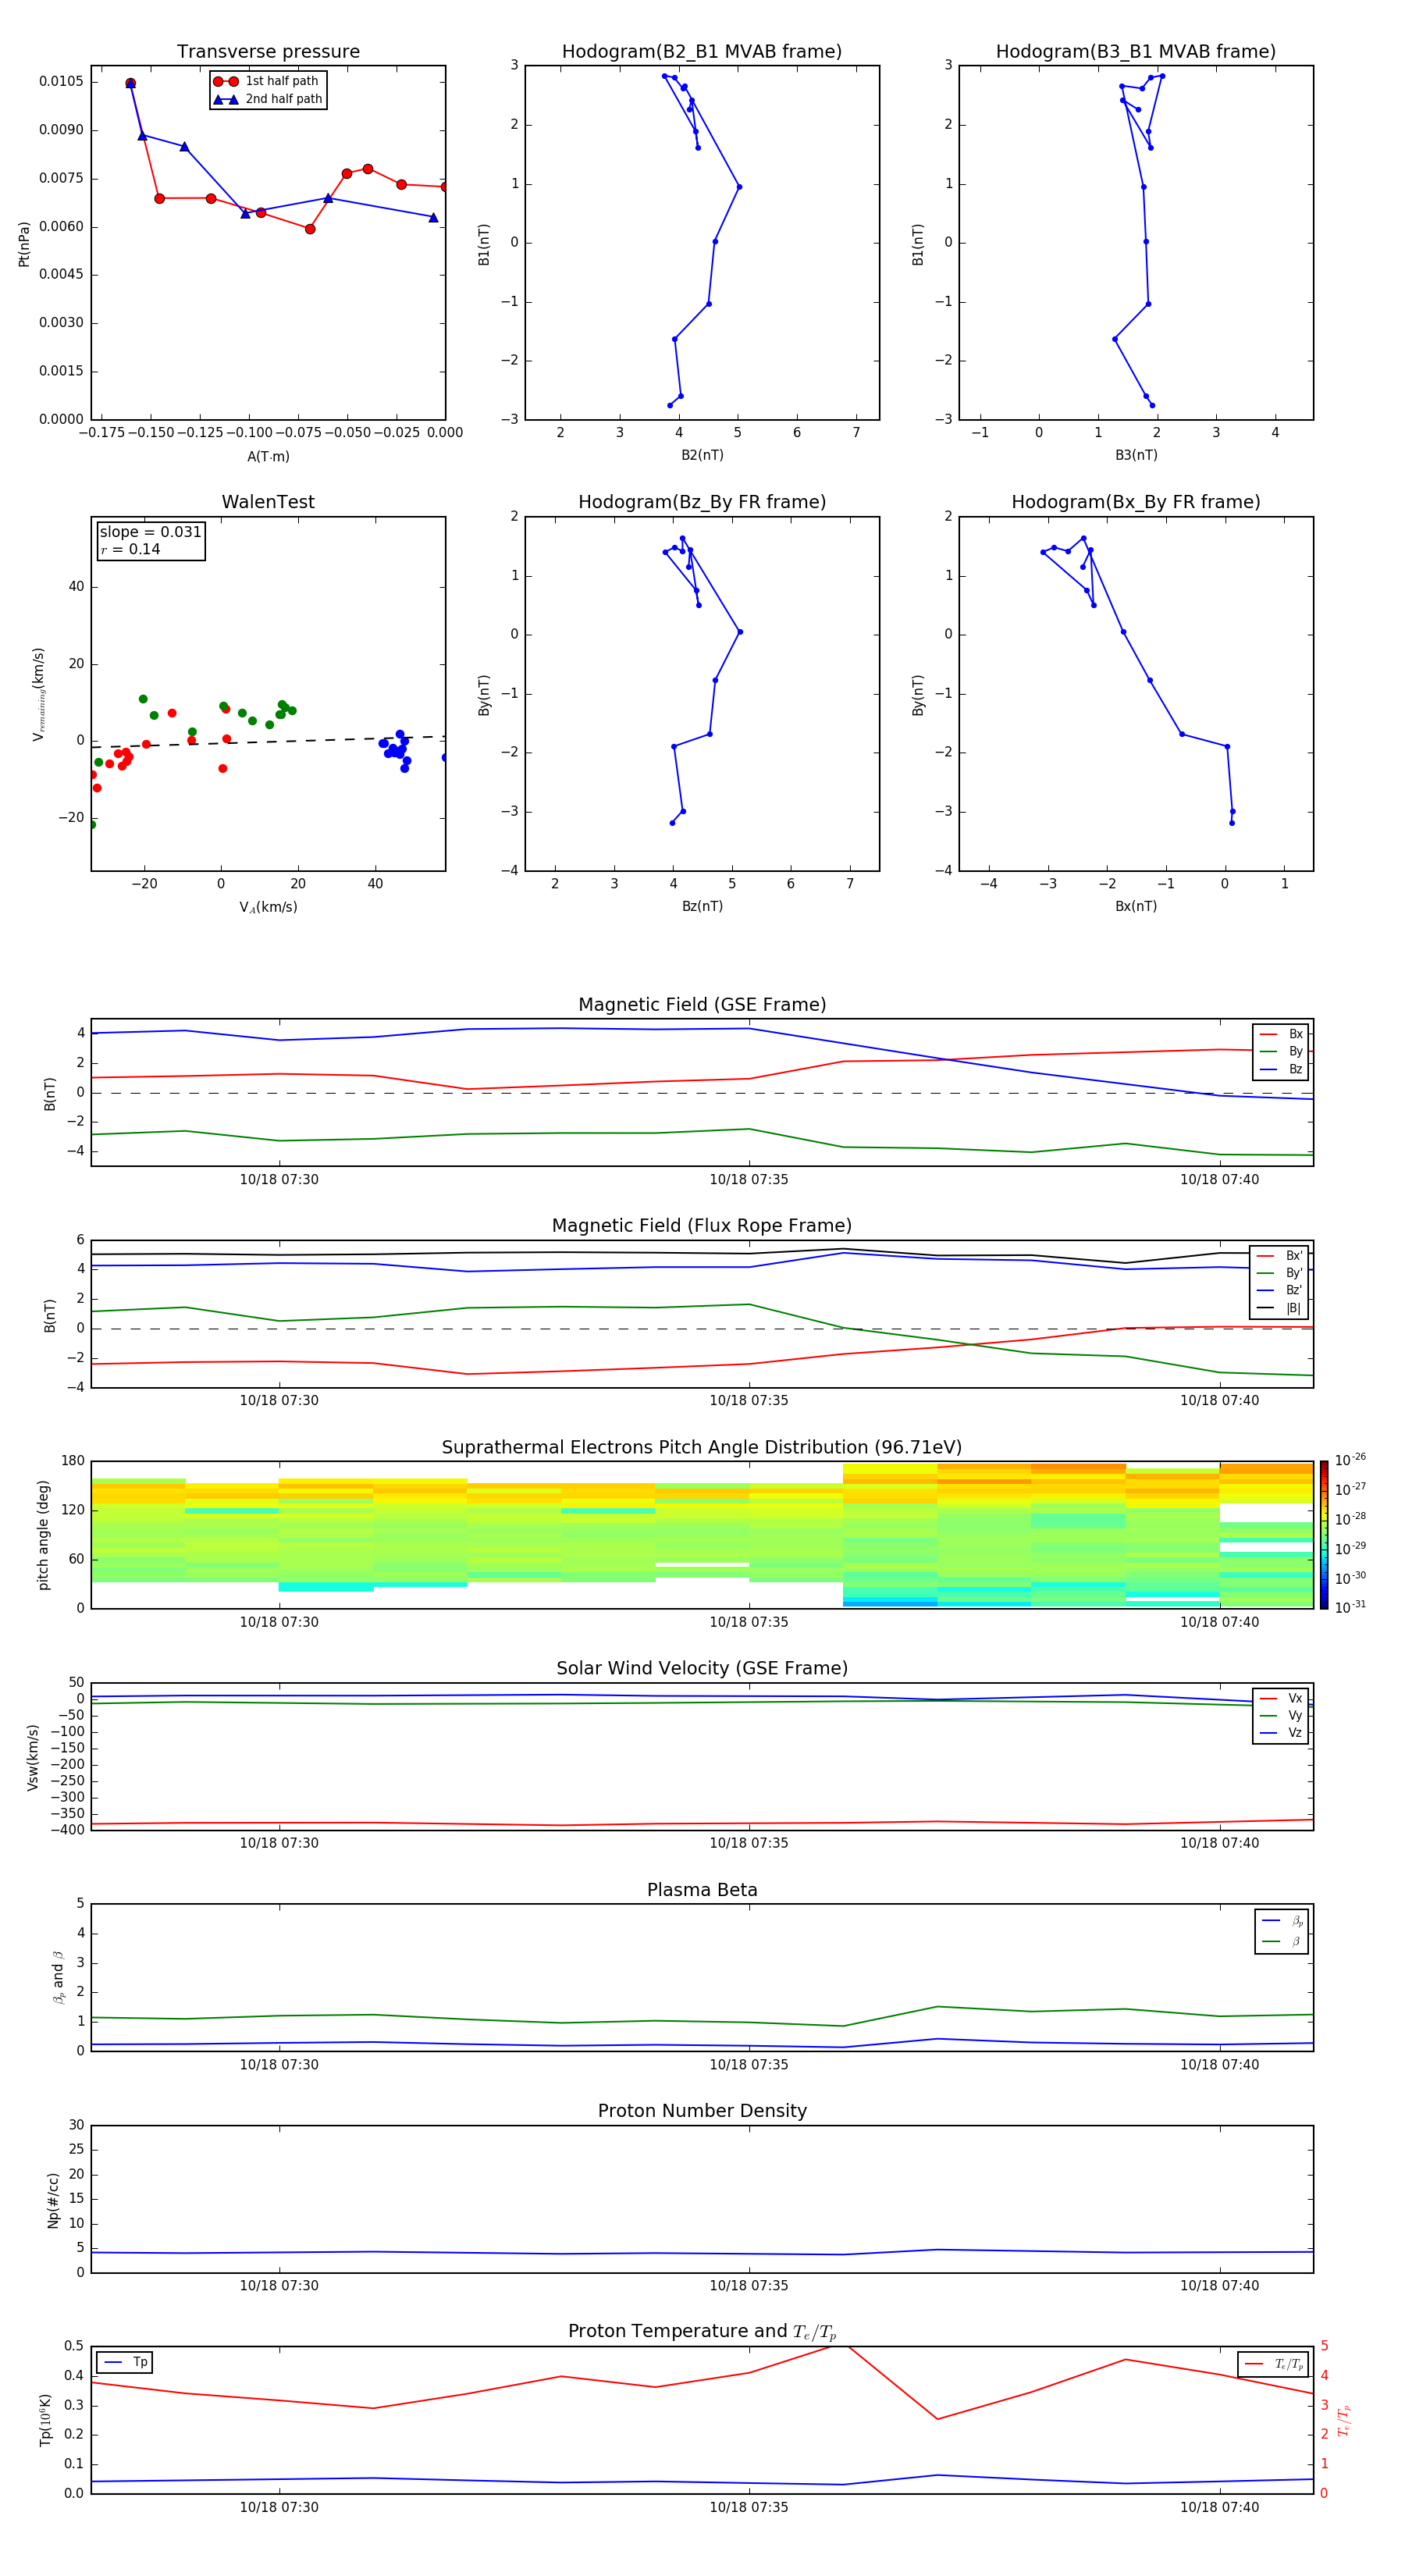1405x2576 pixels.
Task: Click the Bz legend entry in GSE panel
Action: (x=1281, y=1069)
